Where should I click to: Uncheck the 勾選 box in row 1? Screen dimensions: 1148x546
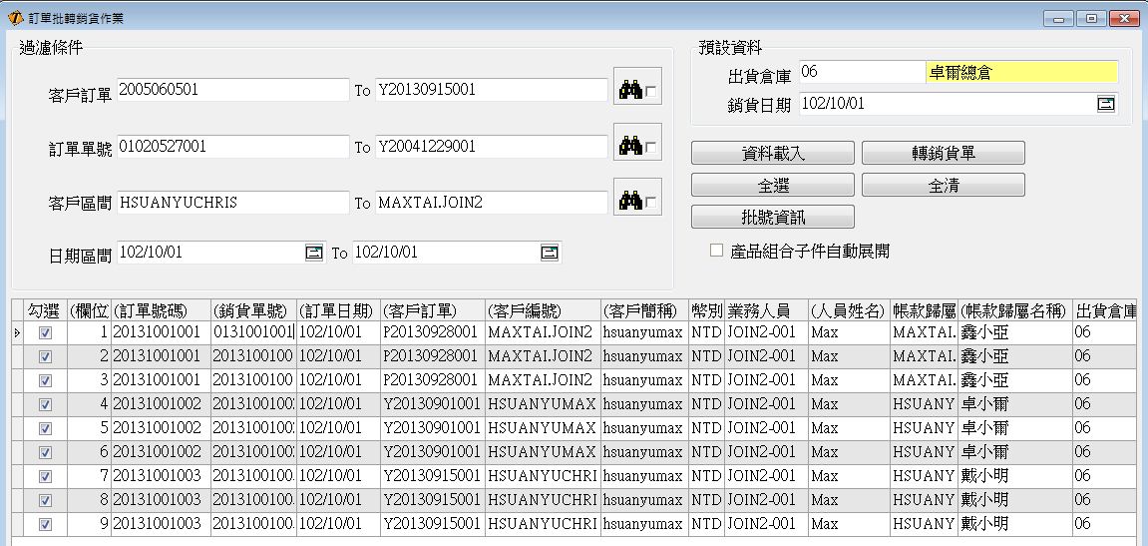point(44,332)
